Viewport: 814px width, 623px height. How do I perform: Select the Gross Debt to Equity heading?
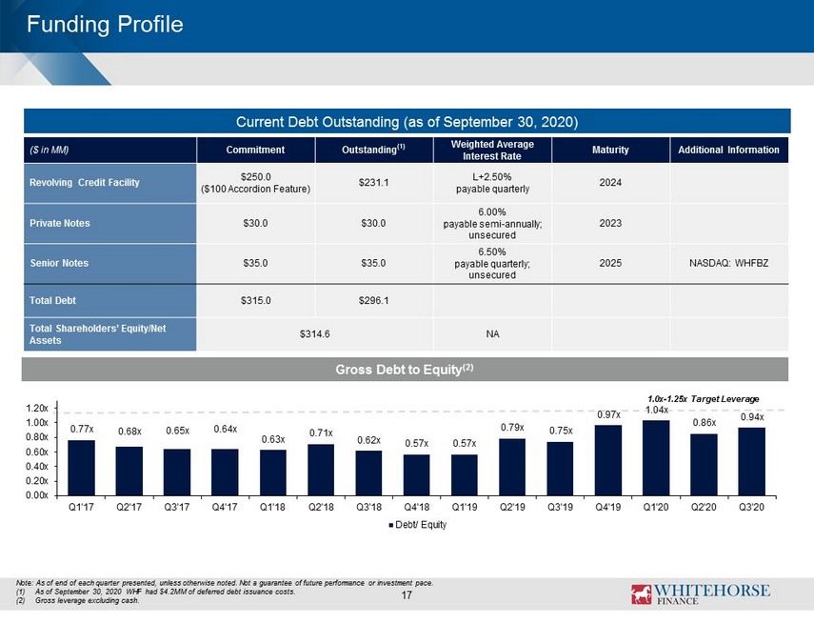[405, 370]
